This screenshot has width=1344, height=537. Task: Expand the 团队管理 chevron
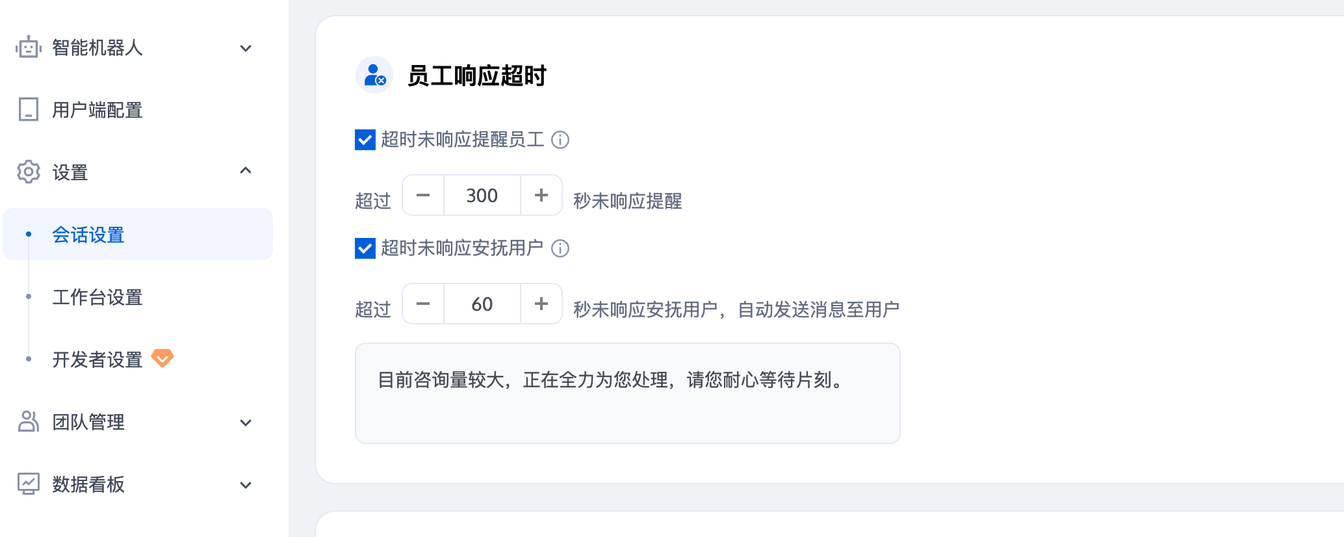click(x=246, y=423)
